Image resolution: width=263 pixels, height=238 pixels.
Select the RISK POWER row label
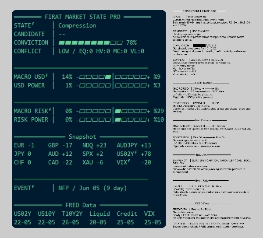(31, 119)
